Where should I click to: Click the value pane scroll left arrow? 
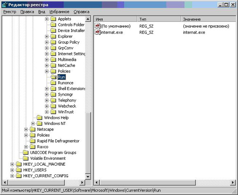pos(96,182)
